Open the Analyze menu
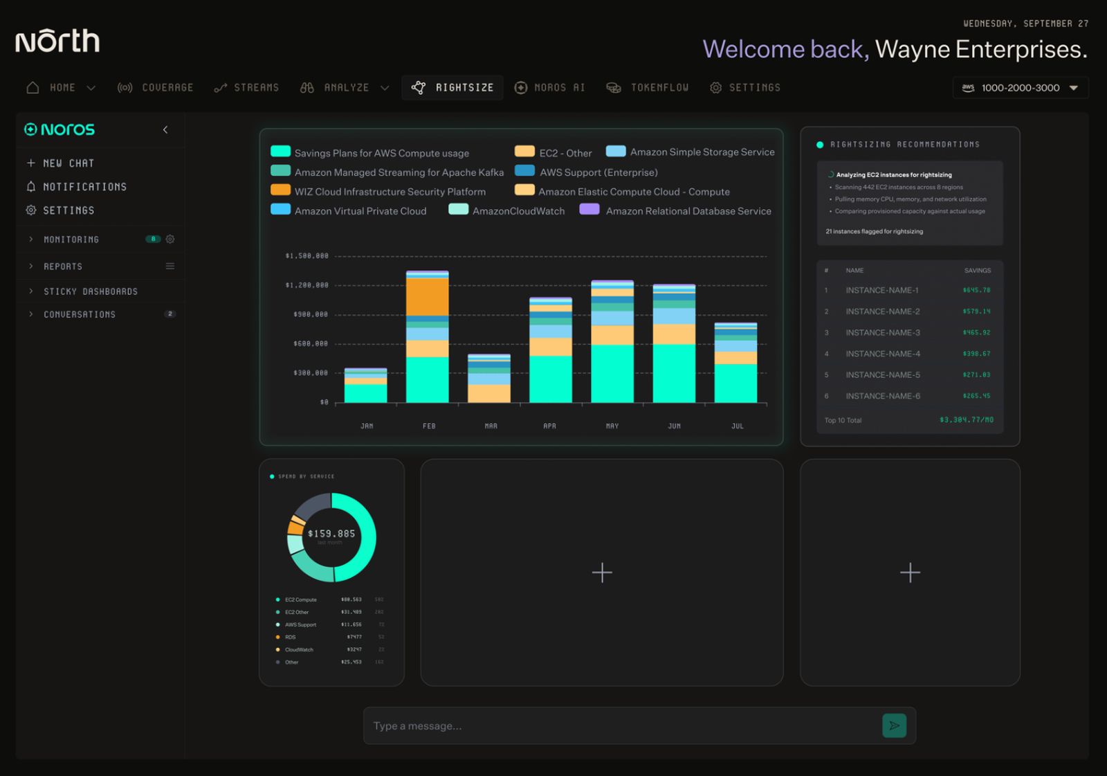The height and width of the screenshot is (776, 1107). tap(345, 88)
